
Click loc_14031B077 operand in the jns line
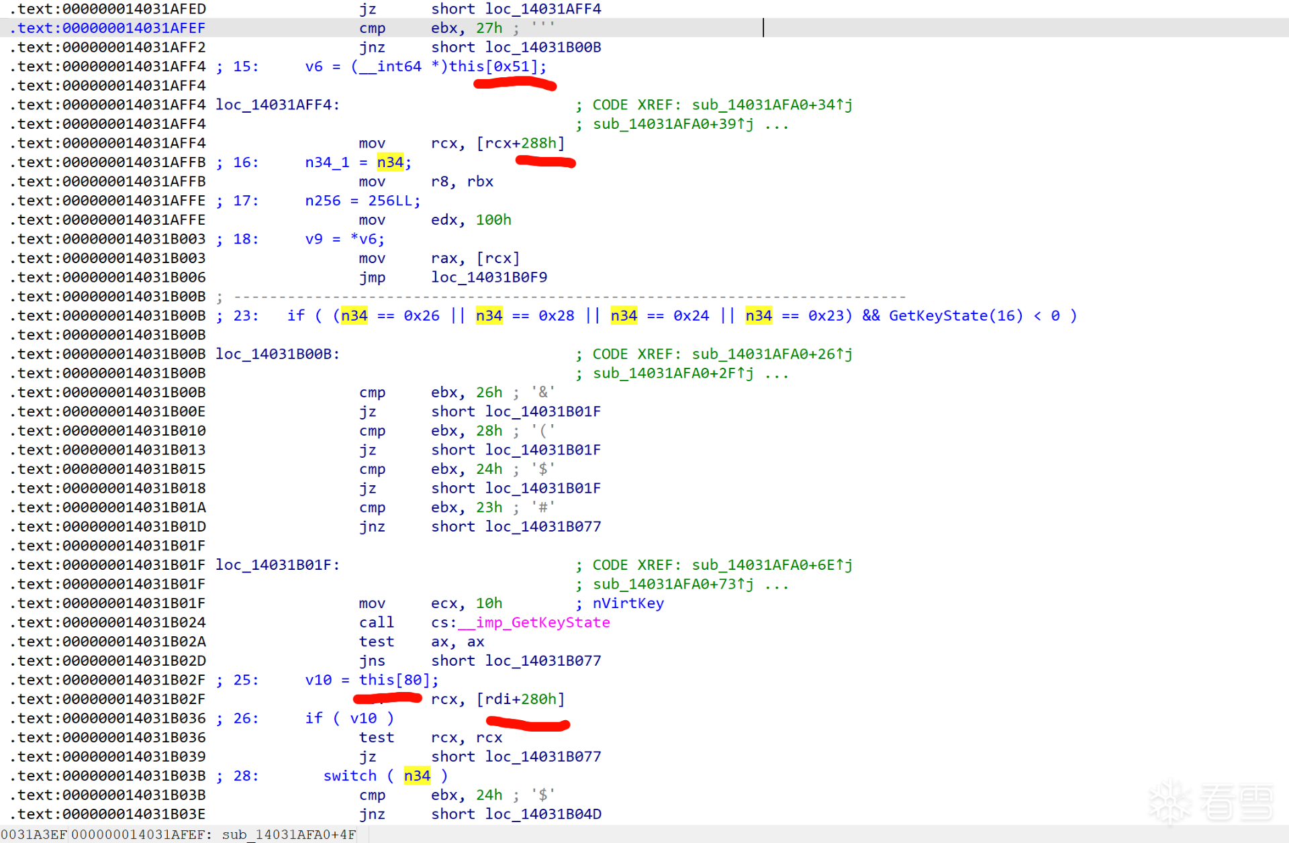542,661
